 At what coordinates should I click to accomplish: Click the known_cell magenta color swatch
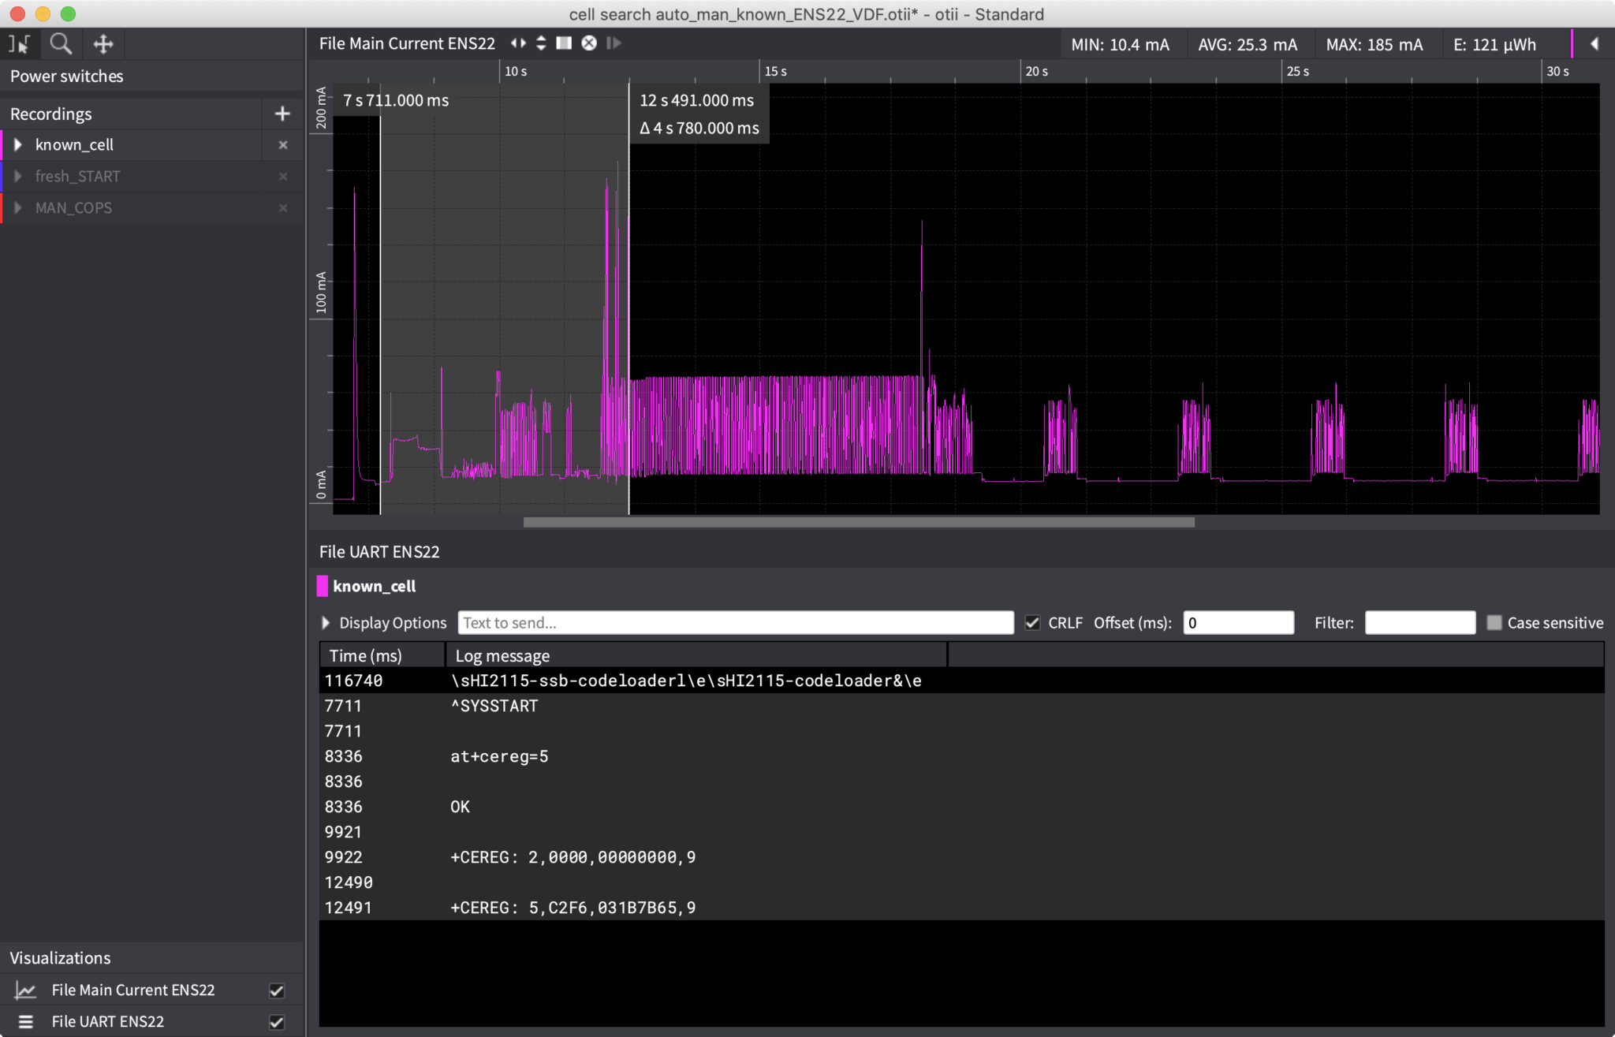click(322, 586)
